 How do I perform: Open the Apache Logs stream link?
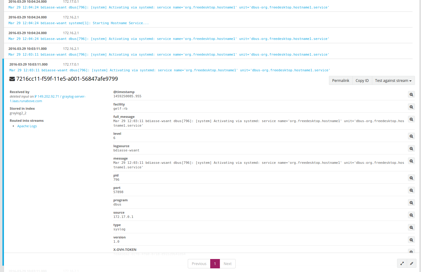27,126
